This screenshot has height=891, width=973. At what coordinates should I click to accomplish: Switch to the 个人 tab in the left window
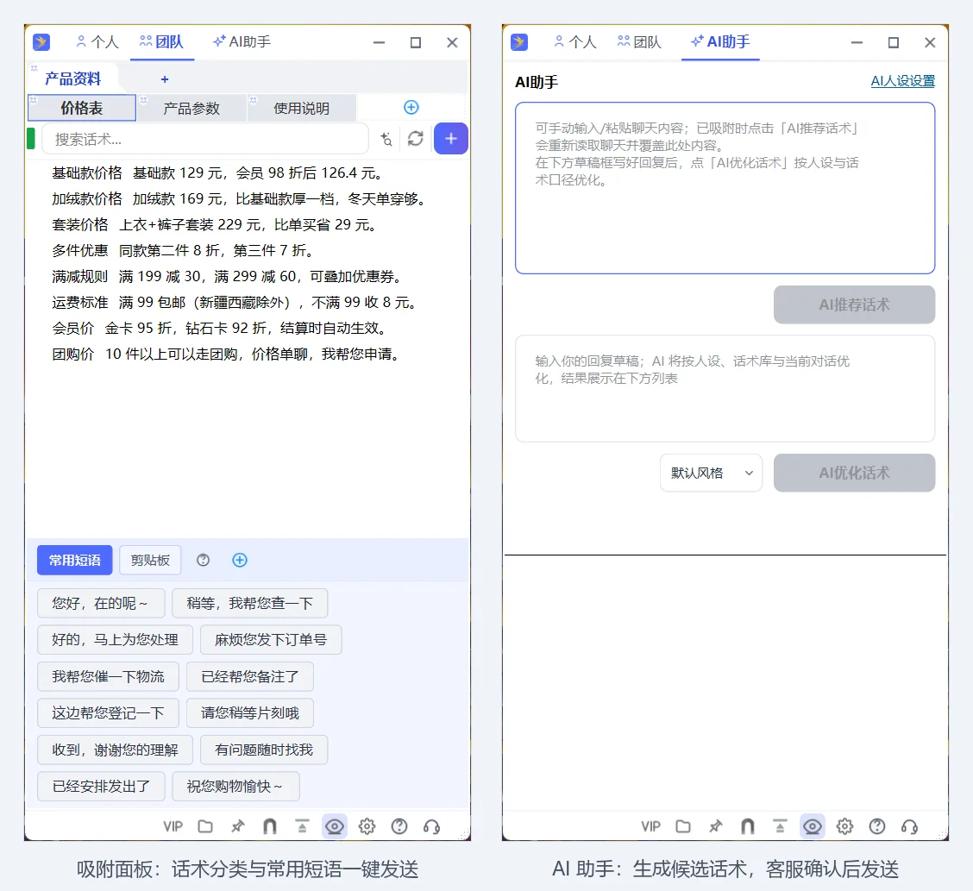[97, 42]
